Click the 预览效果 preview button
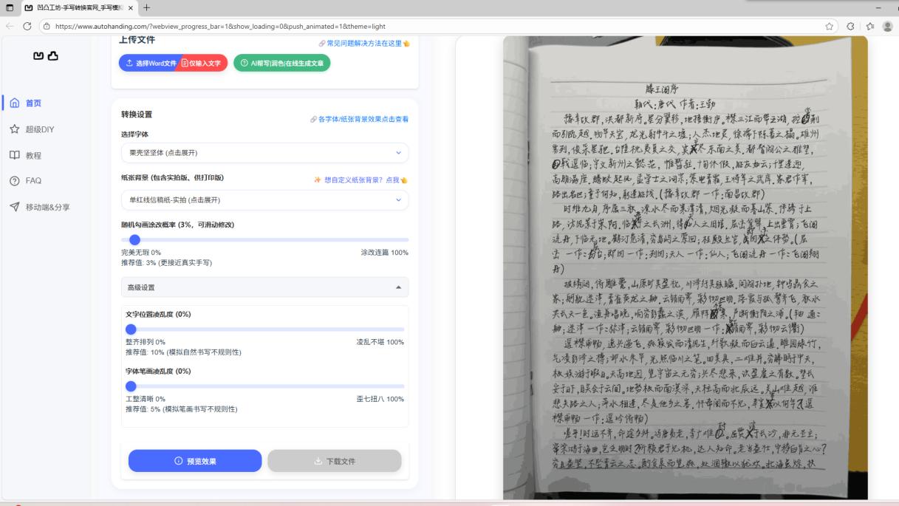Screen dimensions: 899x506 click(194, 460)
